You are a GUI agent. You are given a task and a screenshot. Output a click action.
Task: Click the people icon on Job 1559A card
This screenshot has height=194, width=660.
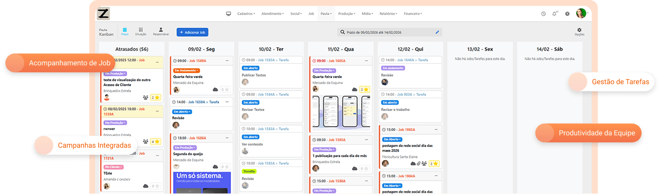pyautogui.click(x=146, y=142)
